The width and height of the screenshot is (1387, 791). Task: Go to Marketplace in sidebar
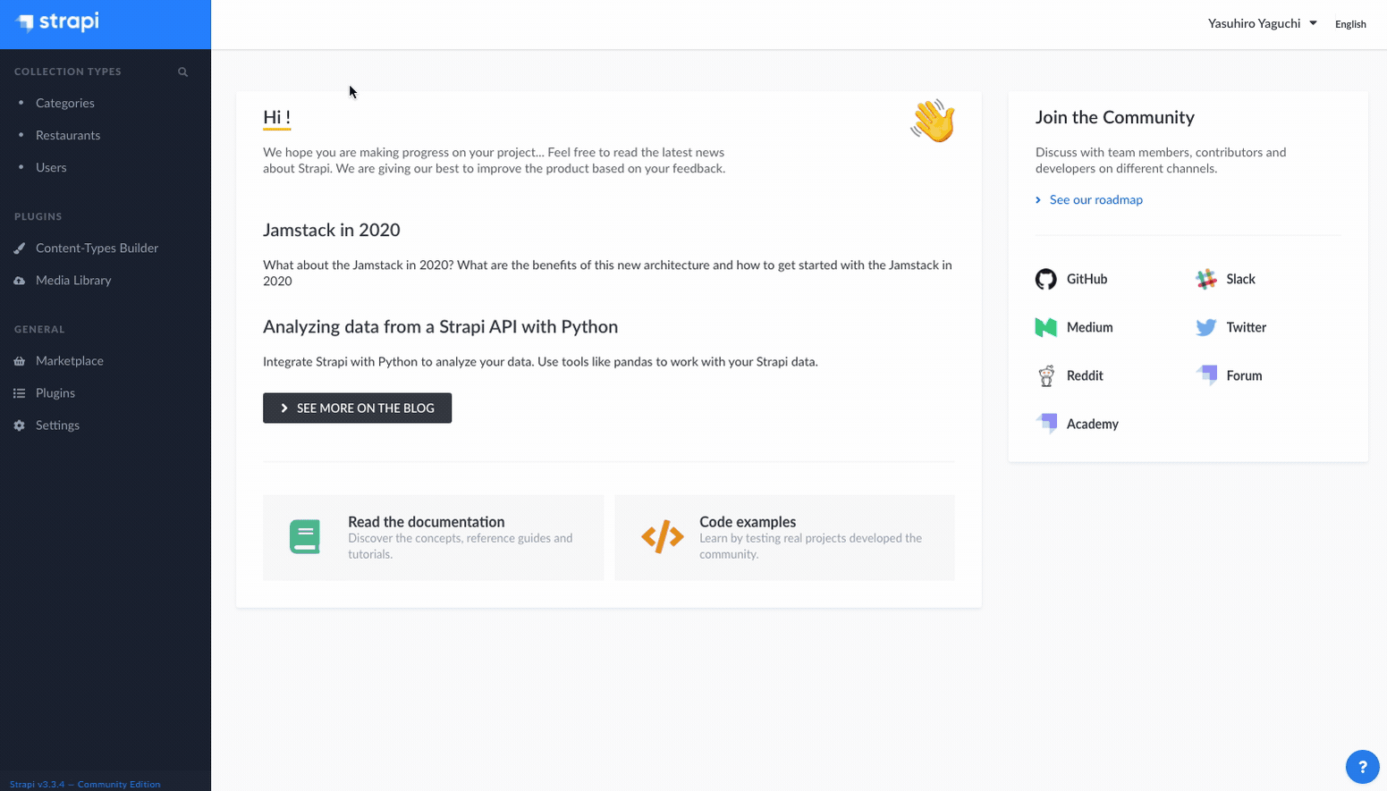point(70,360)
